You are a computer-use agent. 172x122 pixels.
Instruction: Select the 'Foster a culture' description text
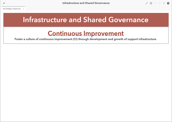pos(86,39)
